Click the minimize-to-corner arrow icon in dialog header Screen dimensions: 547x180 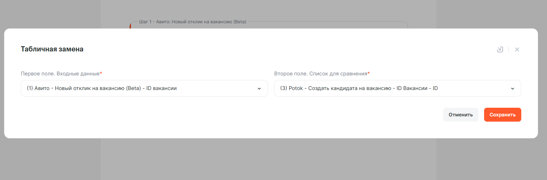[500, 49]
